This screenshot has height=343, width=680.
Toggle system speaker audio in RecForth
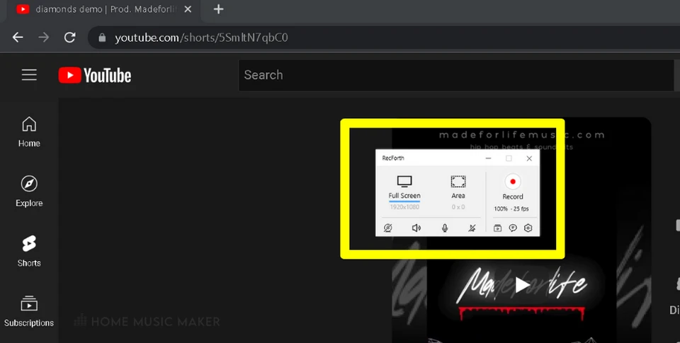(416, 228)
